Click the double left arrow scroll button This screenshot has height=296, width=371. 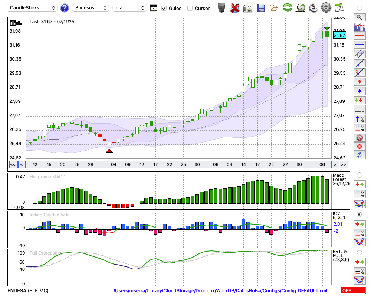pyautogui.click(x=13, y=165)
